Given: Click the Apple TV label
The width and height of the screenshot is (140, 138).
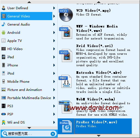Looking at the screenshot, I should [x=15, y=41].
